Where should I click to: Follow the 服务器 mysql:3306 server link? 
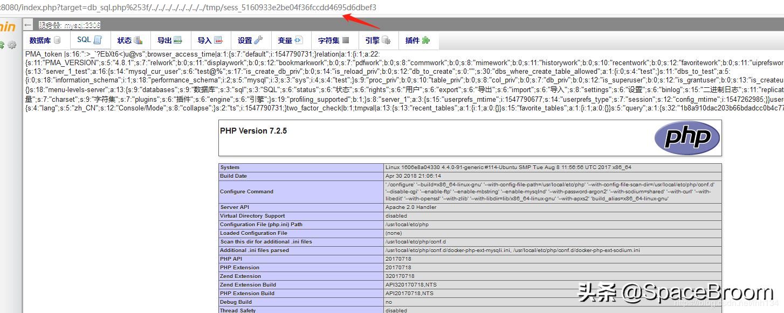[x=69, y=25]
